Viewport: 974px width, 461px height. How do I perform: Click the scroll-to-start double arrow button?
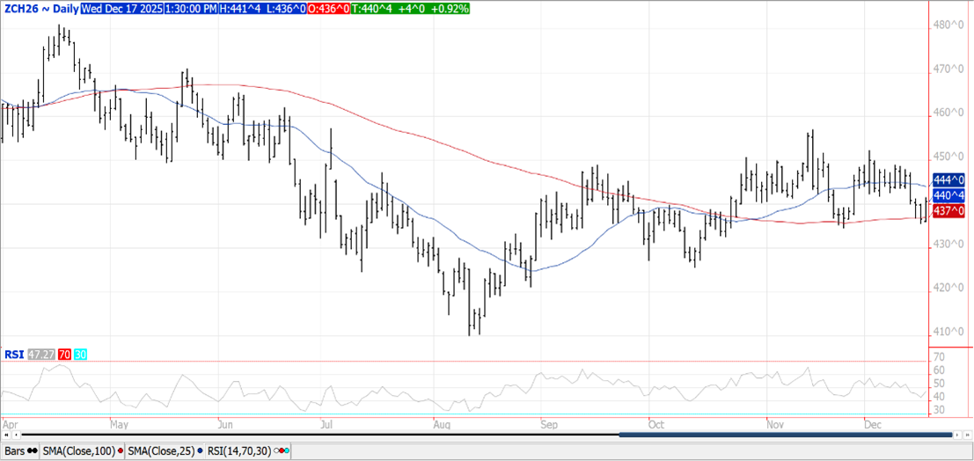coord(5,435)
